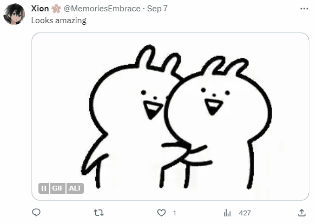Open the Sep 7 timestamp link
317x224 pixels.
point(157,9)
